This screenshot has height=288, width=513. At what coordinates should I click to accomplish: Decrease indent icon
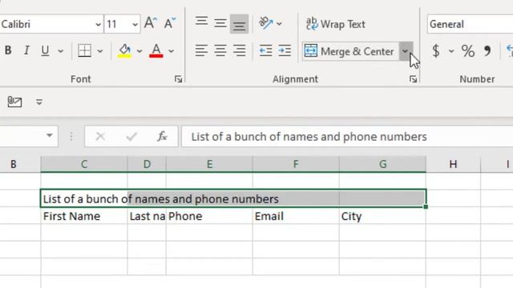pyautogui.click(x=265, y=50)
